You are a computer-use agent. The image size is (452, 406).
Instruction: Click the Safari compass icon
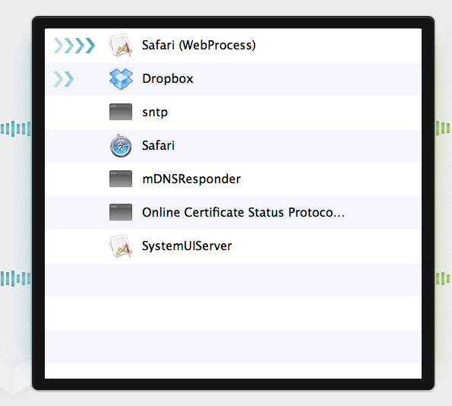coord(121,146)
